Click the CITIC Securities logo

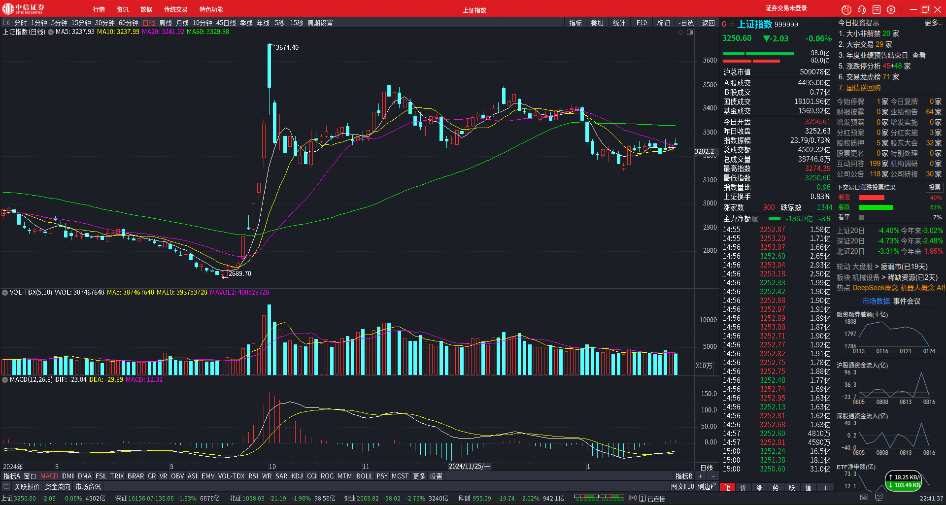coord(23,8)
